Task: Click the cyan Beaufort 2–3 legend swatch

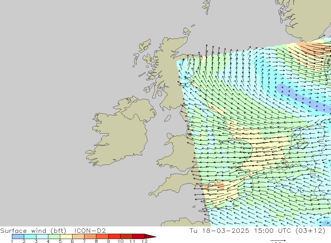Action: pos(30,236)
